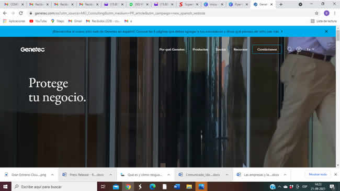
Task: Bookmark this page with the star icon
Action: click(x=316, y=13)
